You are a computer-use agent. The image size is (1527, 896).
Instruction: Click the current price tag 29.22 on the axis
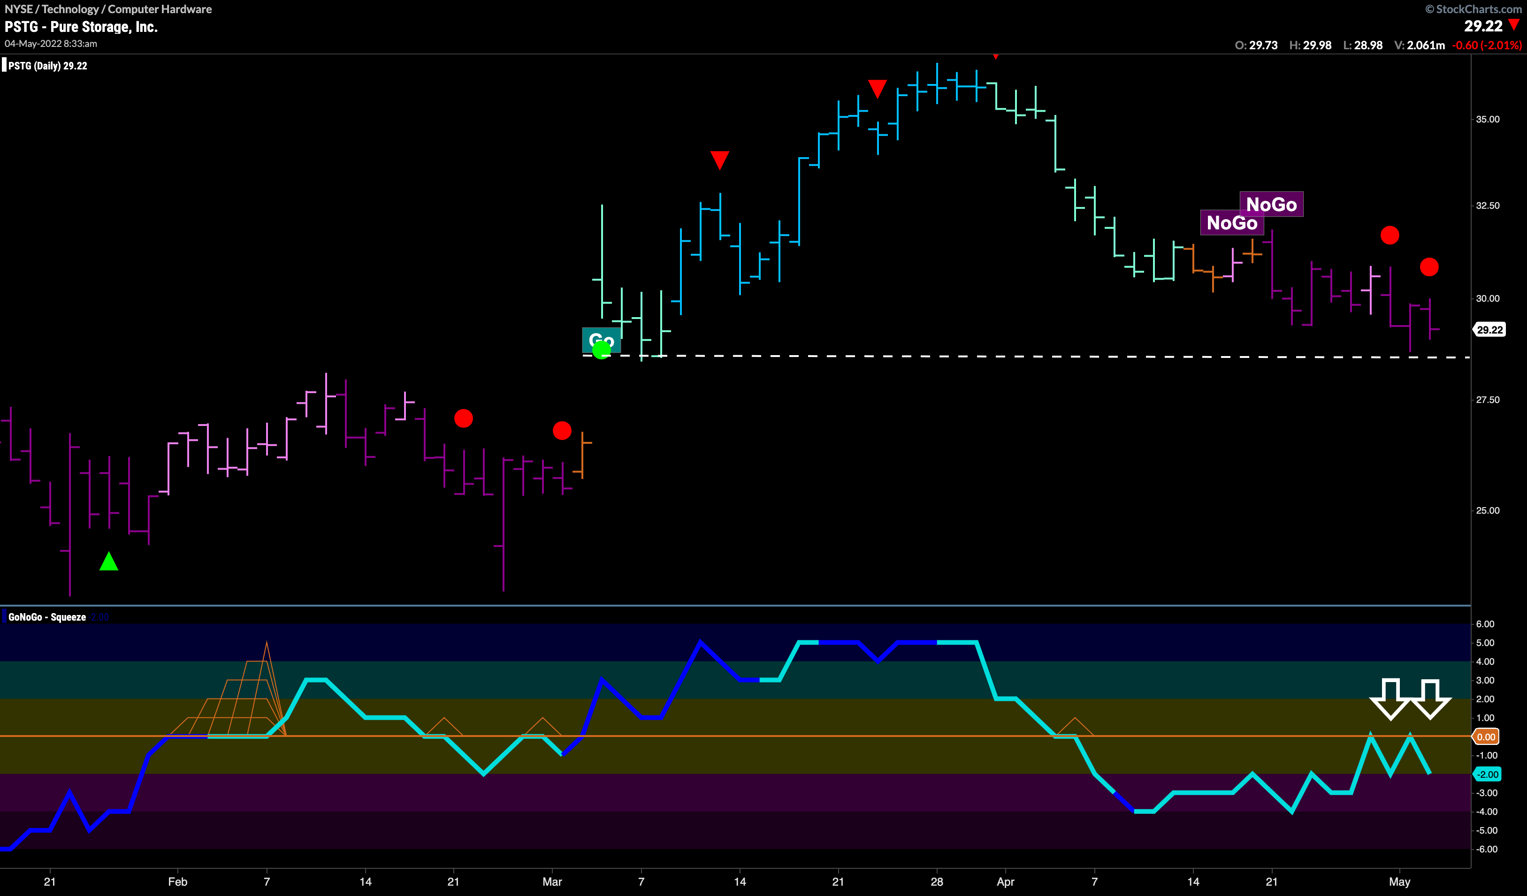(1489, 330)
